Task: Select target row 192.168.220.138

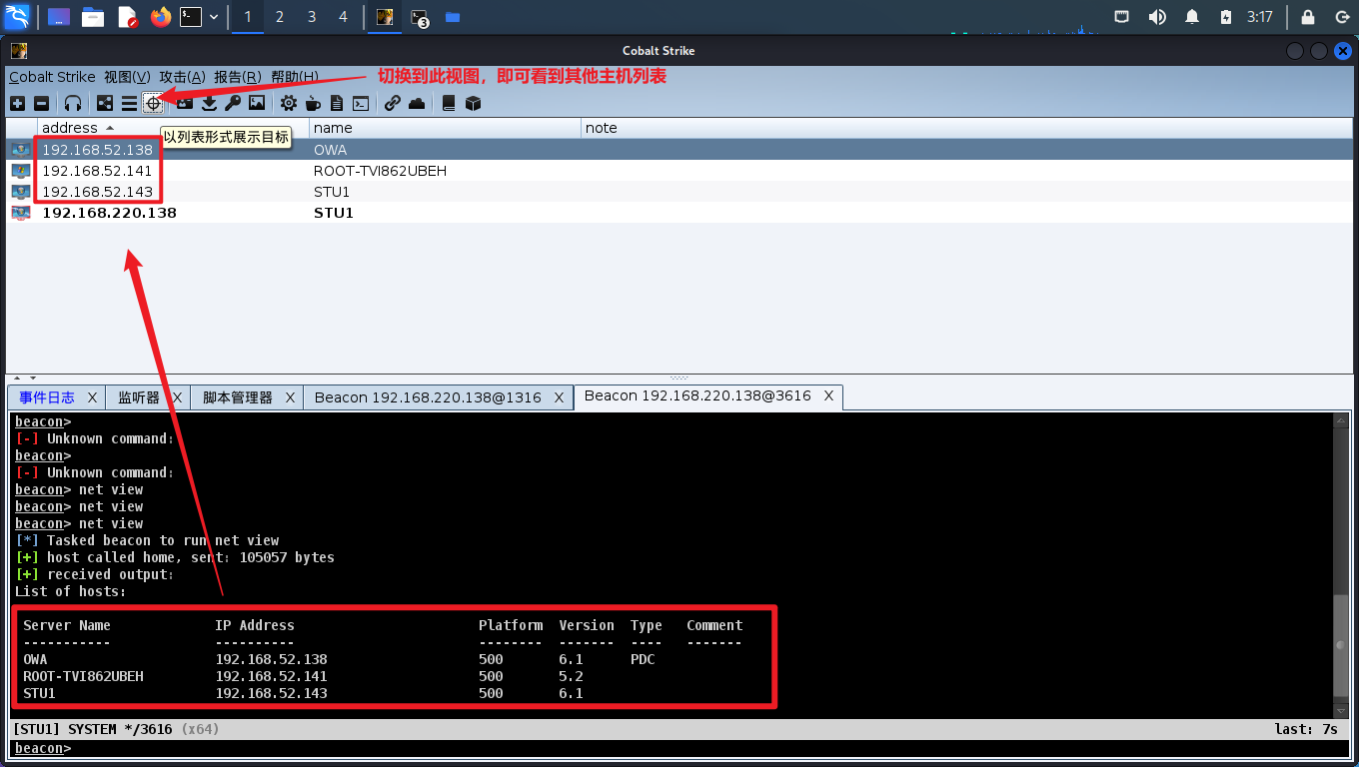Action: click(x=679, y=213)
